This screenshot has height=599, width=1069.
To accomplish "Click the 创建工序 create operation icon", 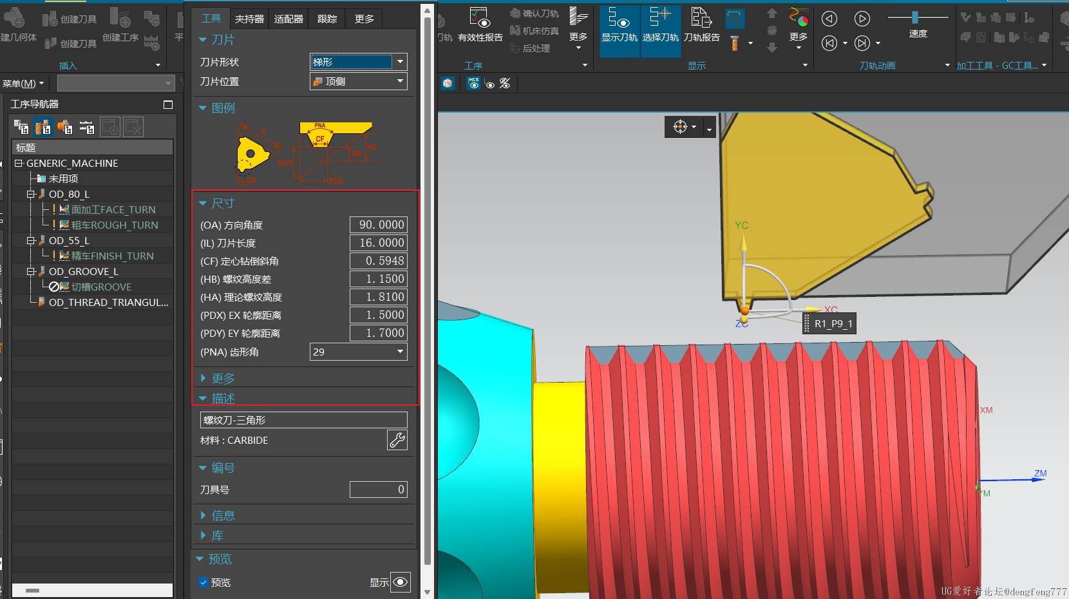I will coord(120,24).
